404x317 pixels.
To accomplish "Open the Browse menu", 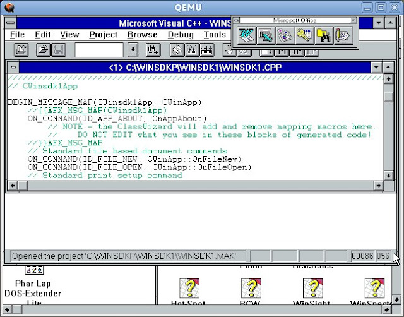I will coord(142,35).
